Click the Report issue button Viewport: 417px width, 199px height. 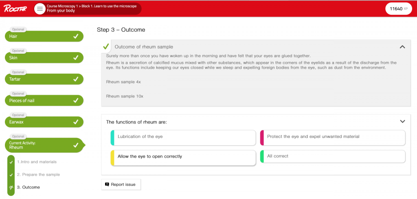coord(121,184)
